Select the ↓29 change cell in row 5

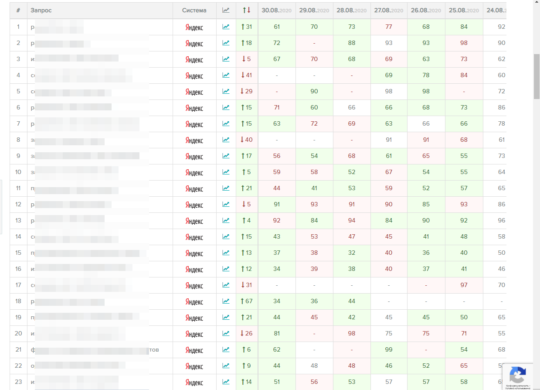coord(247,91)
